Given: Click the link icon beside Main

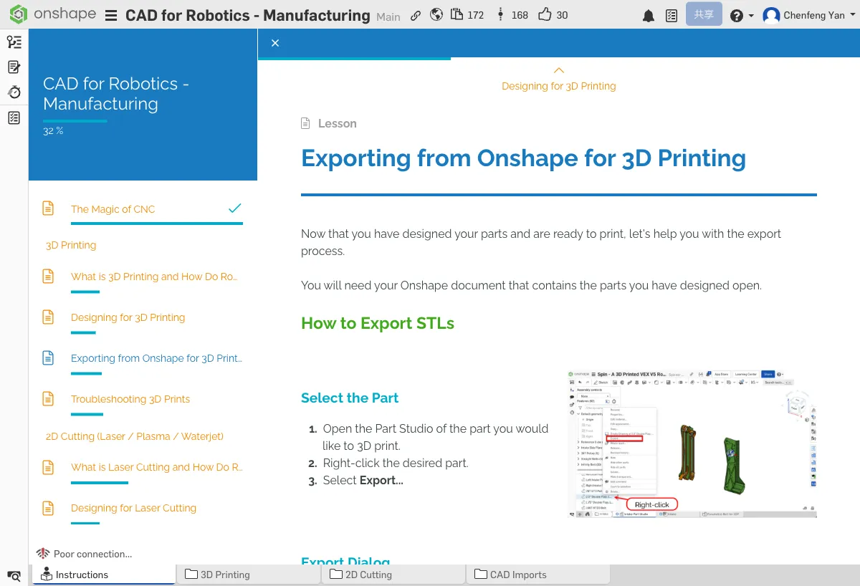Looking at the screenshot, I should coord(416,16).
